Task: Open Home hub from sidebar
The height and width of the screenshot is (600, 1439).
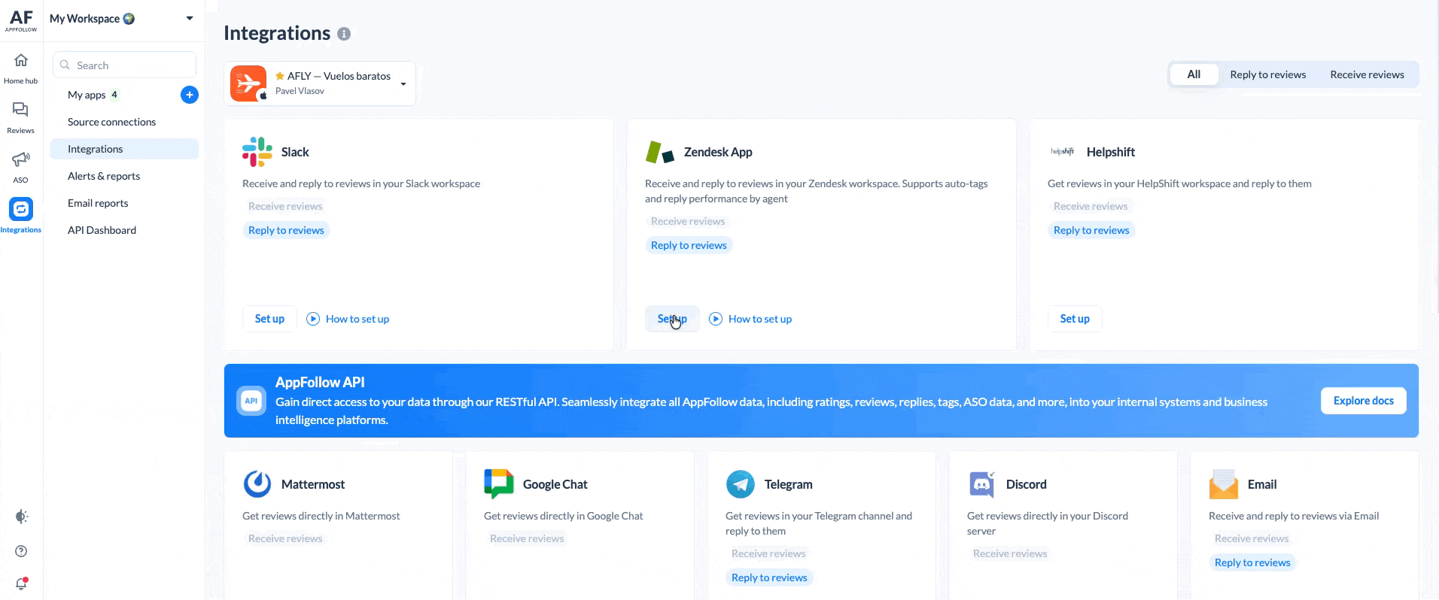Action: (x=21, y=68)
